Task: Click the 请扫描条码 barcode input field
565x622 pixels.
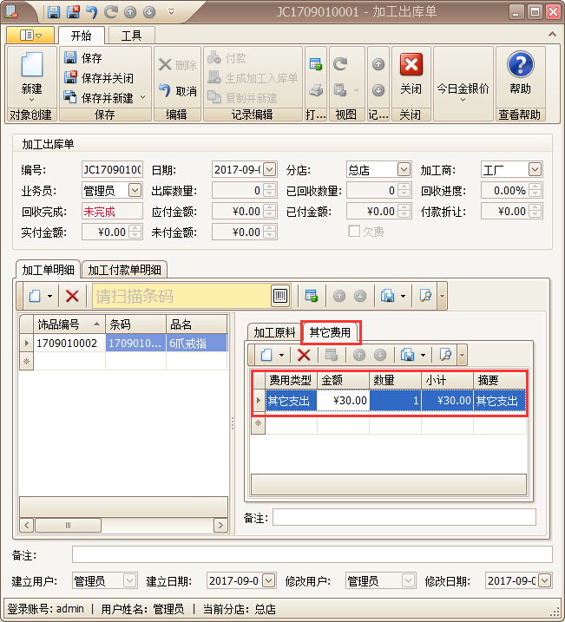Action: pyautogui.click(x=181, y=296)
